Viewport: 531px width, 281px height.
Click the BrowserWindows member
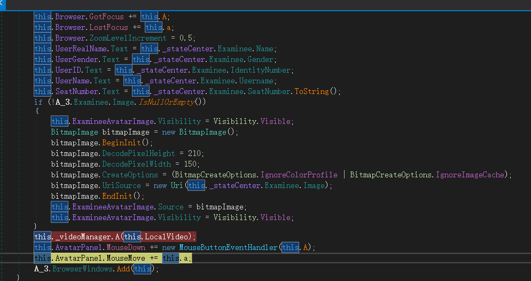(83, 269)
